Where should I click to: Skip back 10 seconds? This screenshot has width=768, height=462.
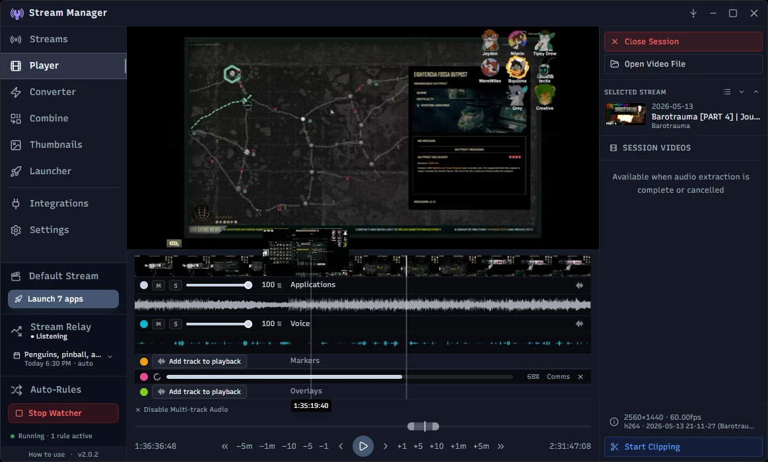(289, 446)
